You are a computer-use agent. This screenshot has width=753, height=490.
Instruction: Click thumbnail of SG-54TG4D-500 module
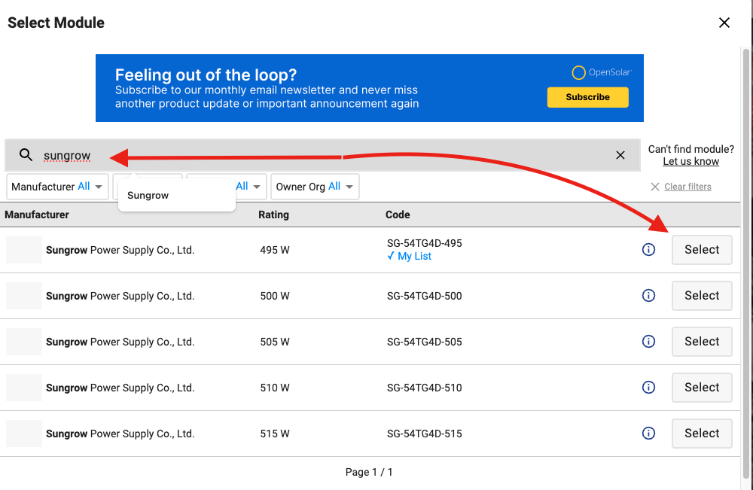(x=24, y=296)
